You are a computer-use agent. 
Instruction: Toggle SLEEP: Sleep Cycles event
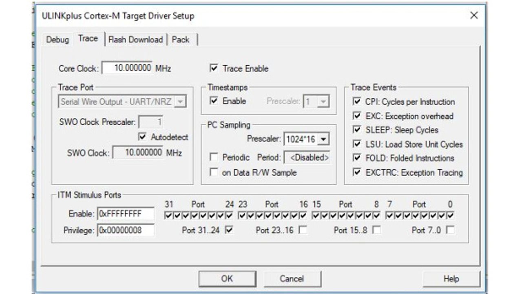357,130
